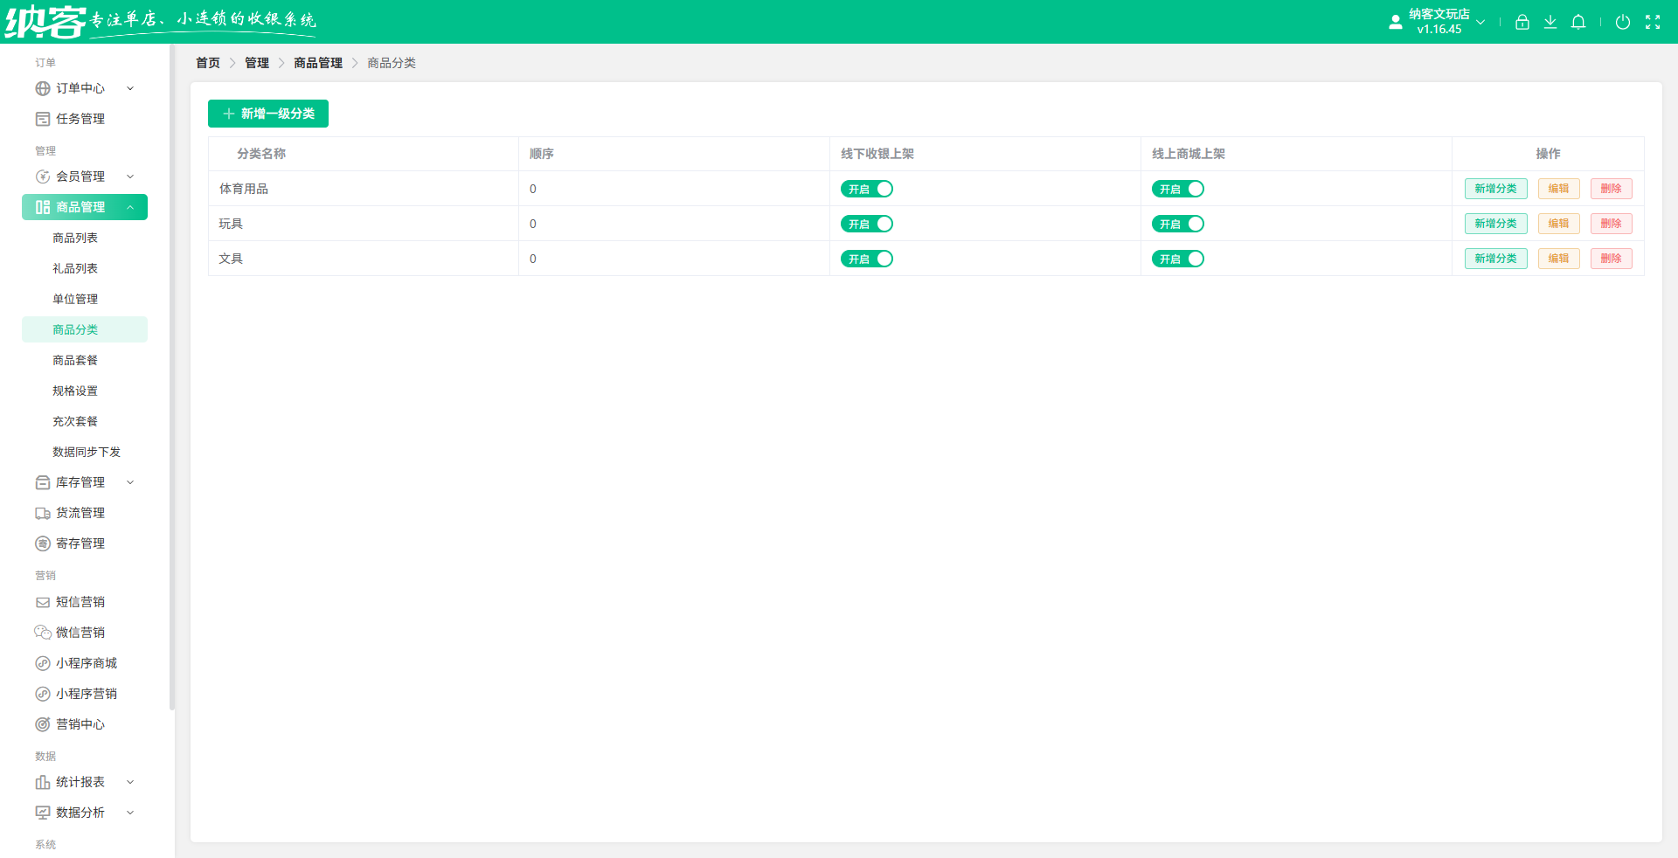The height and width of the screenshot is (858, 1678).
Task: Click the 短信营销 envelope icon
Action: tap(43, 602)
